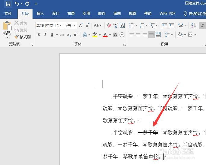The image size is (206, 165).
Task: Open the undo history dropdown arrow
Action: point(22,4)
